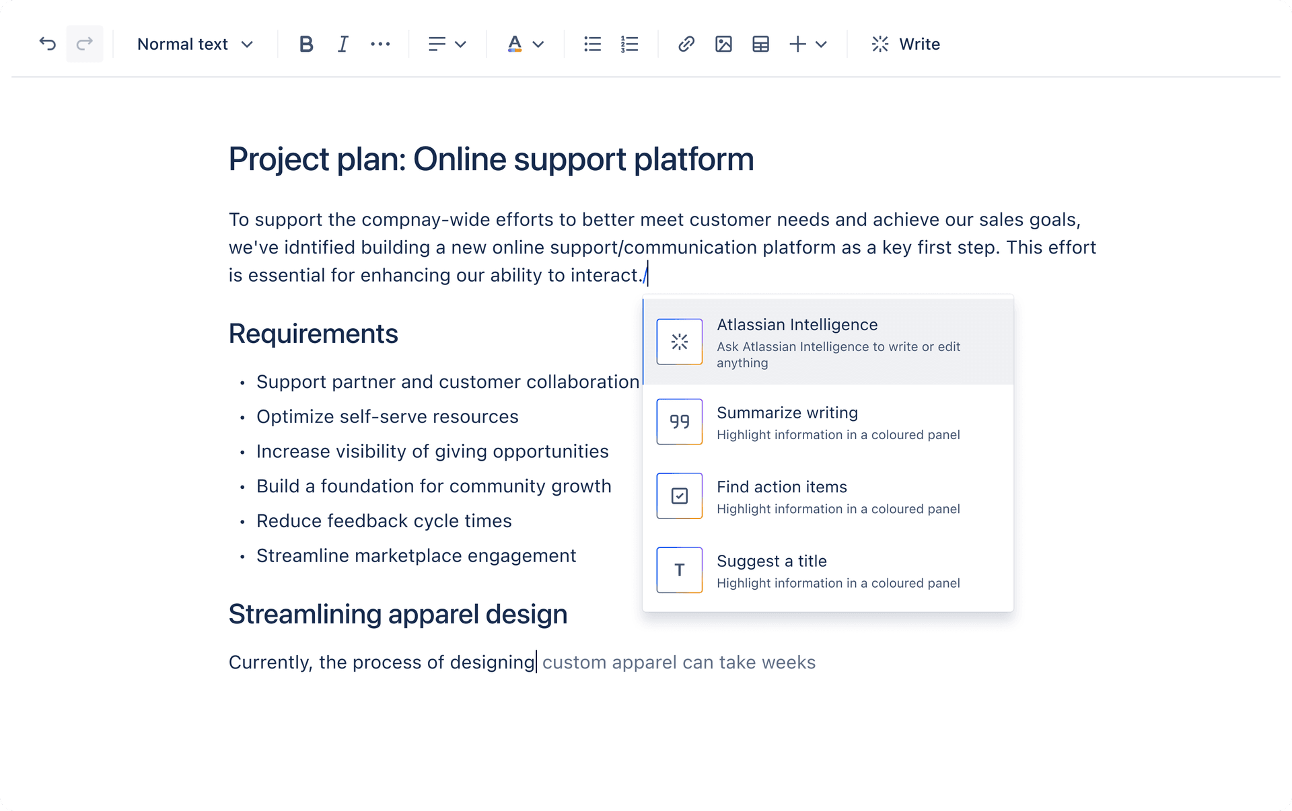1292x811 pixels.
Task: Click bullet Optimize self-serve resources
Action: [388, 417]
